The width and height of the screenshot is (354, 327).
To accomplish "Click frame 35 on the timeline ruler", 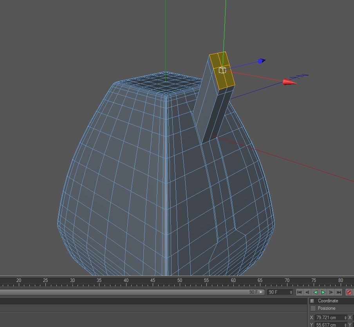I will [99, 280].
